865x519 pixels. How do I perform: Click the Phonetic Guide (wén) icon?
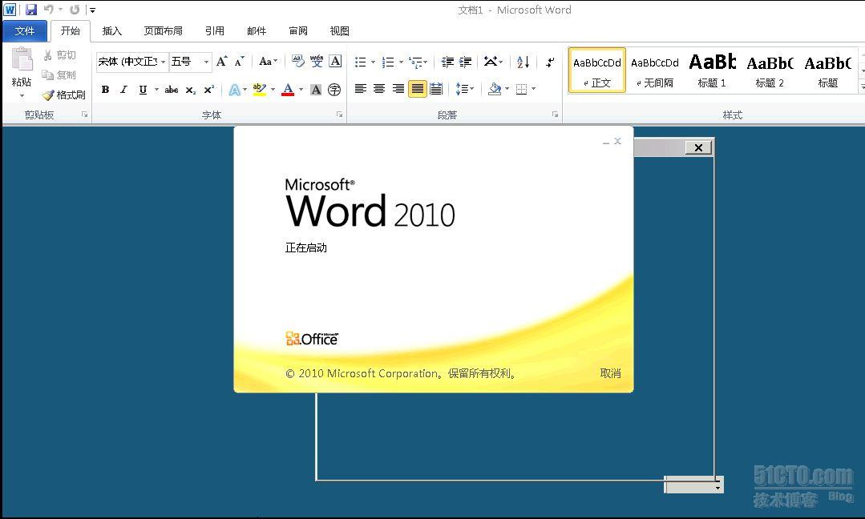tap(317, 61)
